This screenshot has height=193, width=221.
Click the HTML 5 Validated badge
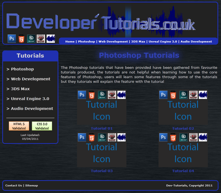(x=19, y=126)
